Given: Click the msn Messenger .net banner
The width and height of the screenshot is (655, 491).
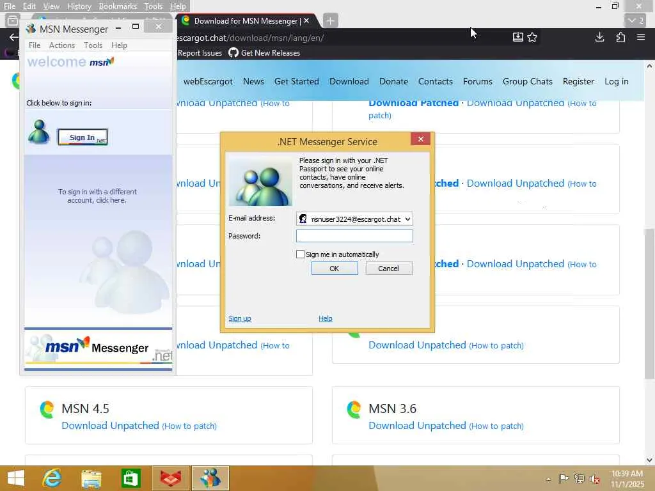Looking at the screenshot, I should pyautogui.click(x=98, y=348).
